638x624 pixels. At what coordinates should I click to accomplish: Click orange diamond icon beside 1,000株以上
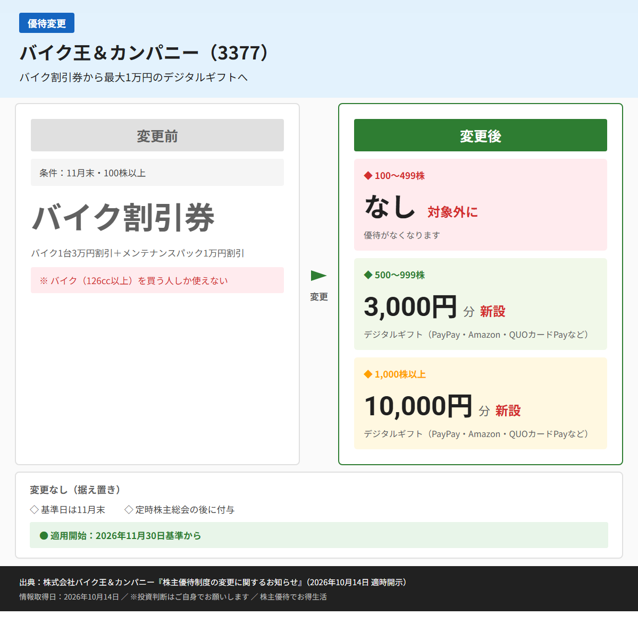tap(368, 374)
